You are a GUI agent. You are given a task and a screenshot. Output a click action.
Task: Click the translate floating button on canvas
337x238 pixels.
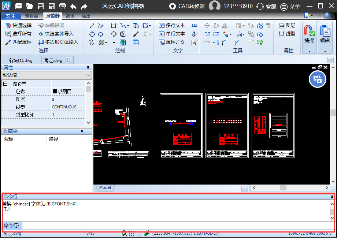point(318,79)
